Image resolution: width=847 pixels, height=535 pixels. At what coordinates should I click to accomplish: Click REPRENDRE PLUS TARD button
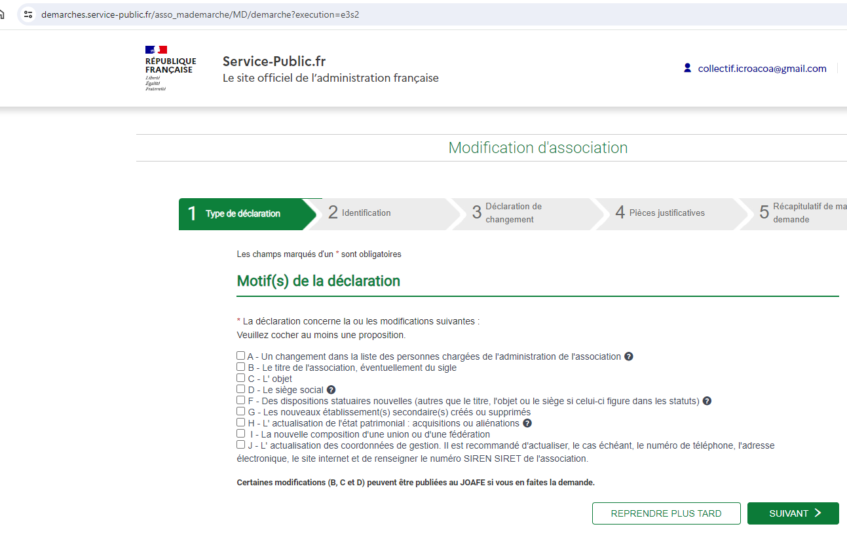(666, 513)
